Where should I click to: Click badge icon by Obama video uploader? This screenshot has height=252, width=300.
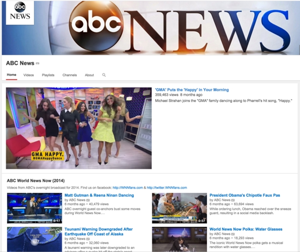pyautogui.click(x=233, y=200)
